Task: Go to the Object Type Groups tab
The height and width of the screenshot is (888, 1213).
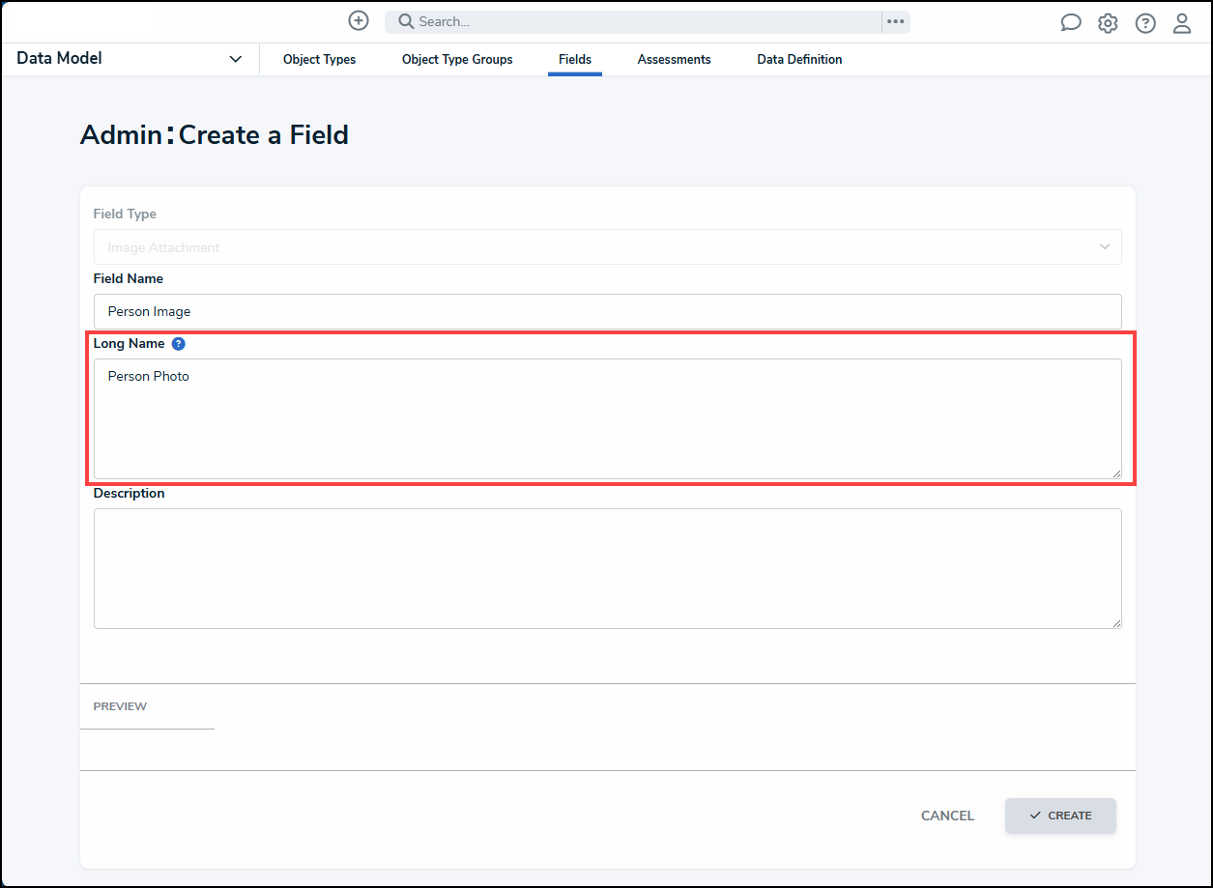Action: click(x=457, y=60)
